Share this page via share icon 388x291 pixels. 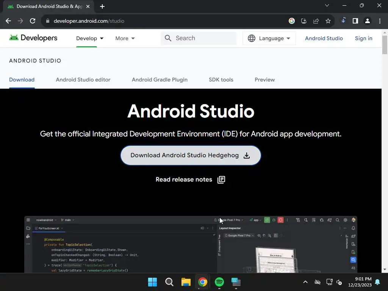coord(316,21)
